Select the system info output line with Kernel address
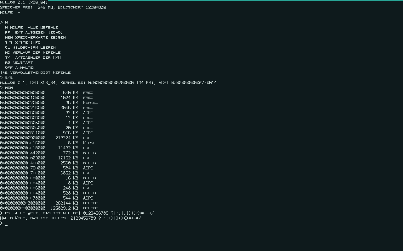403x251 pixels. (108, 83)
